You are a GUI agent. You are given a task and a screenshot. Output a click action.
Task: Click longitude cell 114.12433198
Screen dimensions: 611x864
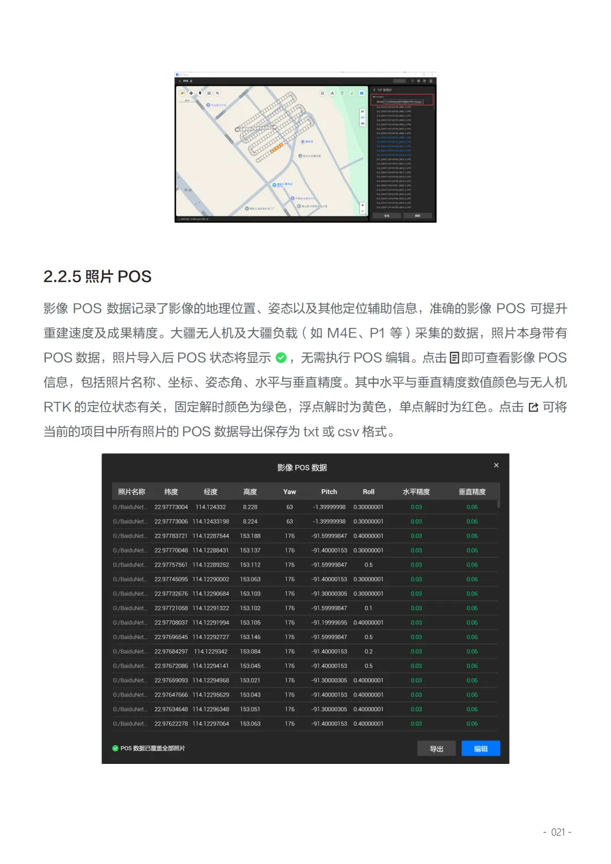tap(210, 521)
